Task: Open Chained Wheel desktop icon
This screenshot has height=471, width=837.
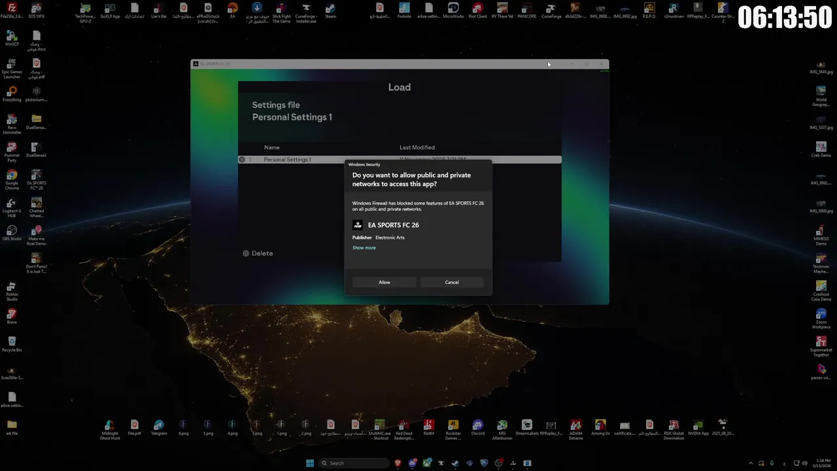Action: point(37,207)
